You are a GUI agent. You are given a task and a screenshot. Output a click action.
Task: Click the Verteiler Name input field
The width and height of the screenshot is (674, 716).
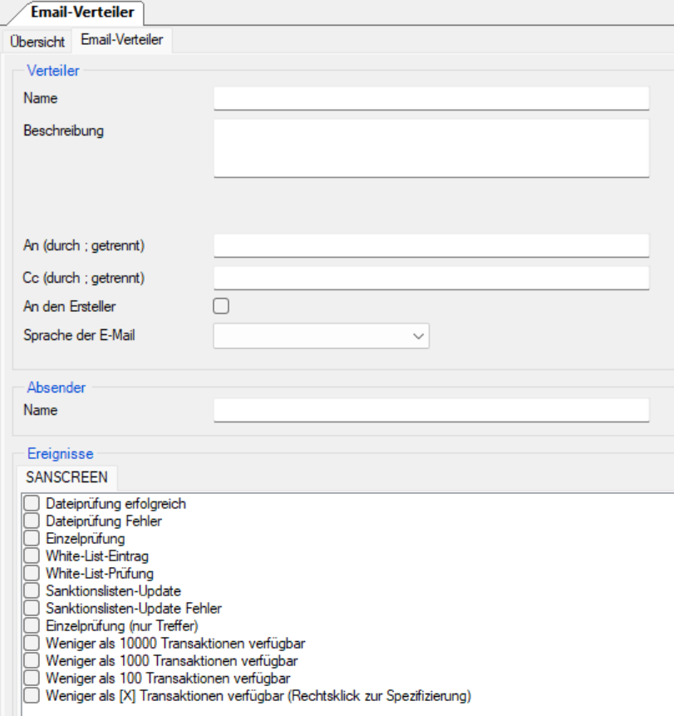click(430, 99)
